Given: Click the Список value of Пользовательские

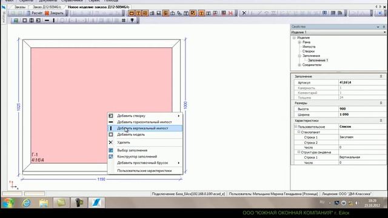Looking at the screenshot, I should [x=363, y=127].
